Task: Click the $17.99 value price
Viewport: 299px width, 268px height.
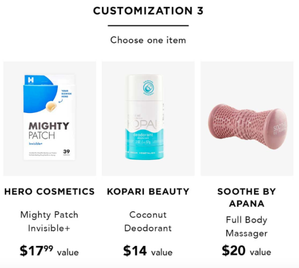Action: tap(49, 251)
